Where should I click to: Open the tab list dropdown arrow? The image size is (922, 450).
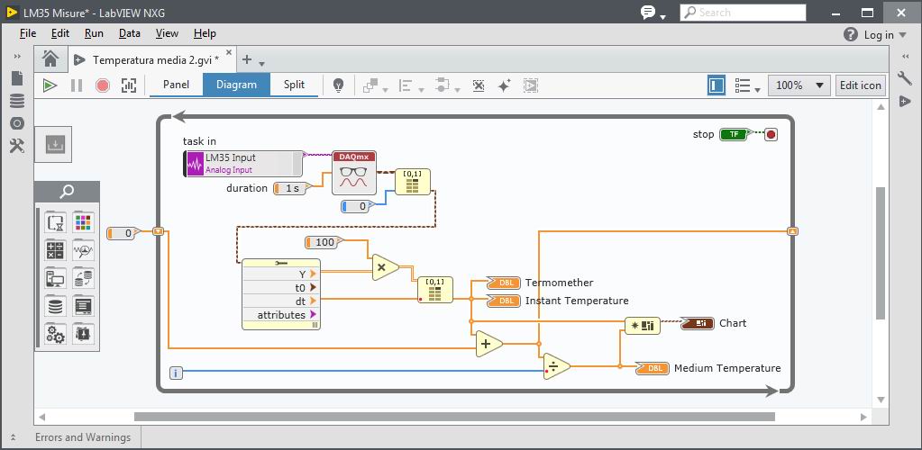(x=262, y=63)
